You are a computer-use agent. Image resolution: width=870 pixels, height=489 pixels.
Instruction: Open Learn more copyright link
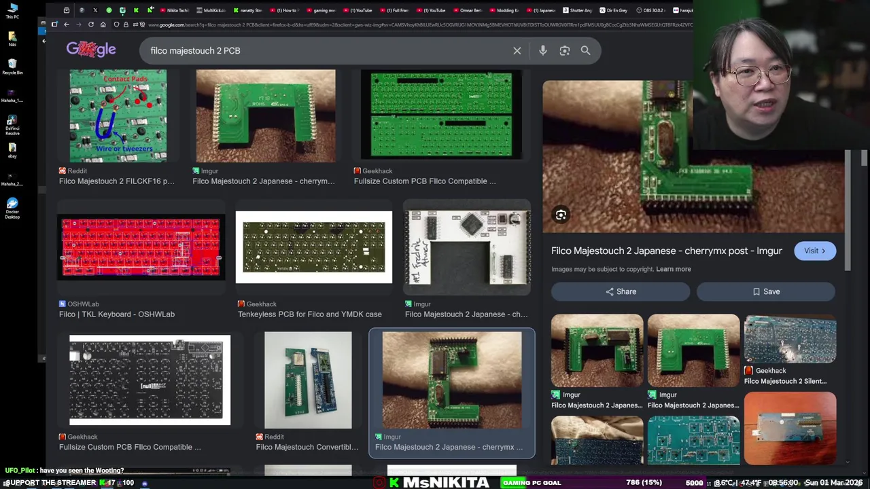pyautogui.click(x=673, y=269)
